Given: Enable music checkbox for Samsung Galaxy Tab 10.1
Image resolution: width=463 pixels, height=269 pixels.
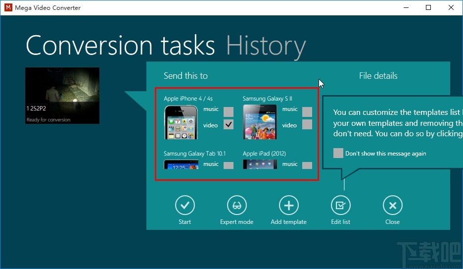Looking at the screenshot, I should [229, 165].
